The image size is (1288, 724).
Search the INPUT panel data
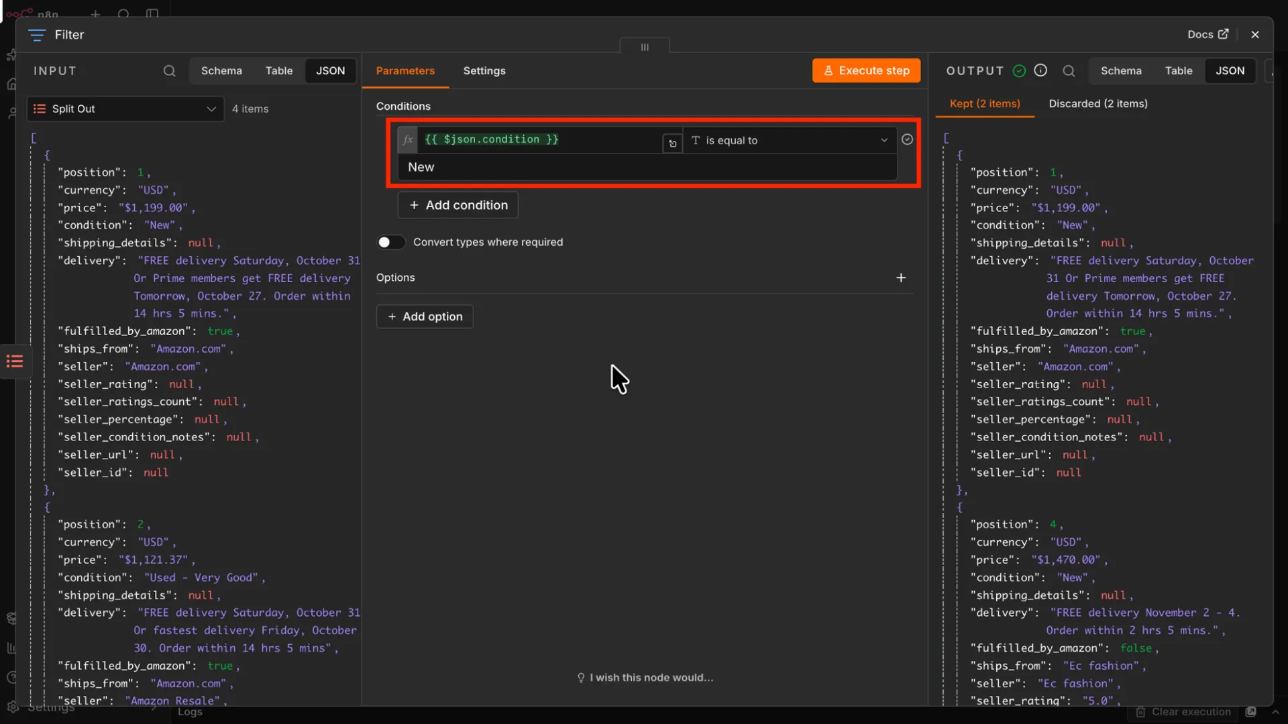pyautogui.click(x=169, y=71)
